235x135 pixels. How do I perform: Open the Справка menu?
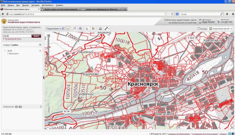59,5
